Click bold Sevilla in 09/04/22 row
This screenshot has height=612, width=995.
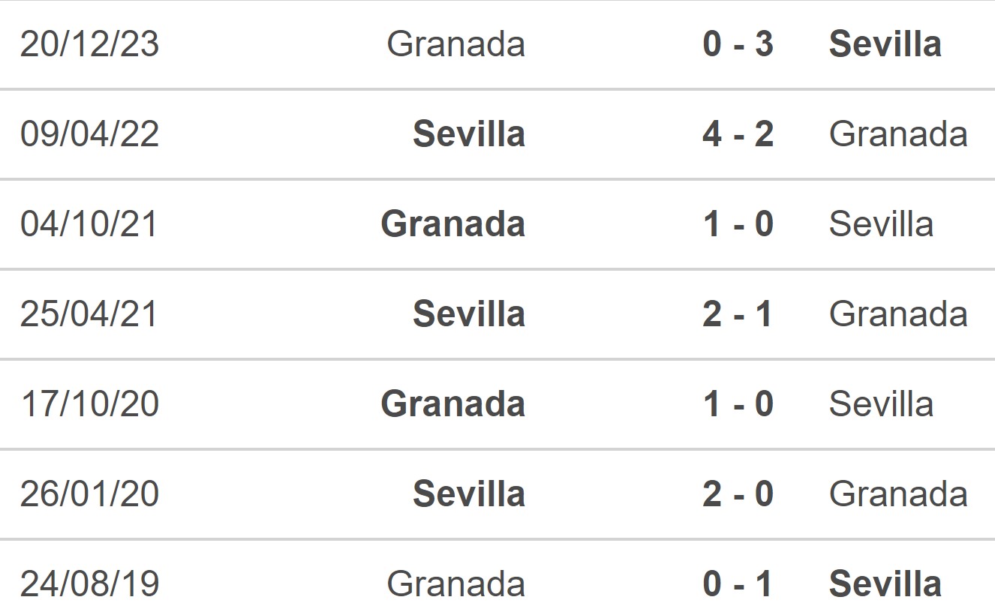469,134
